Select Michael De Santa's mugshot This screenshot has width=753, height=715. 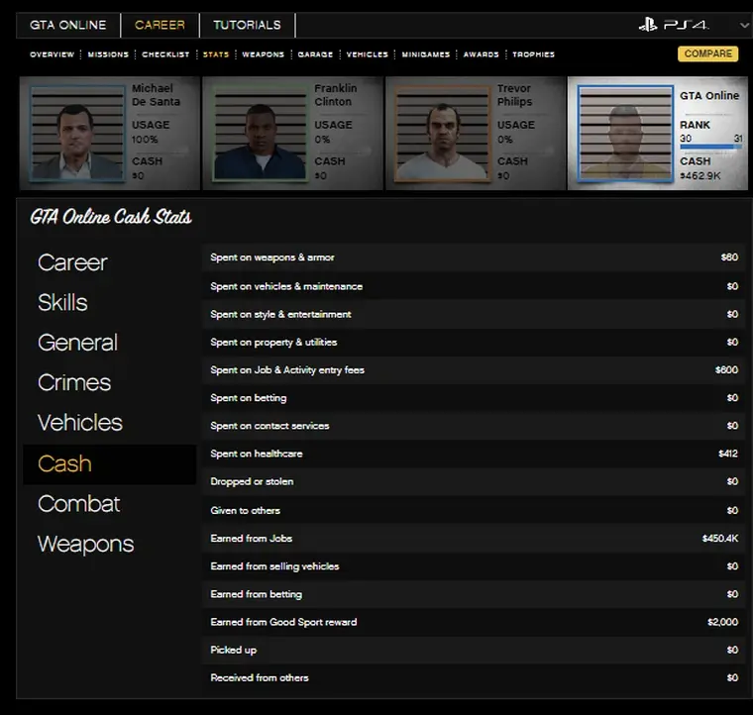tap(79, 134)
